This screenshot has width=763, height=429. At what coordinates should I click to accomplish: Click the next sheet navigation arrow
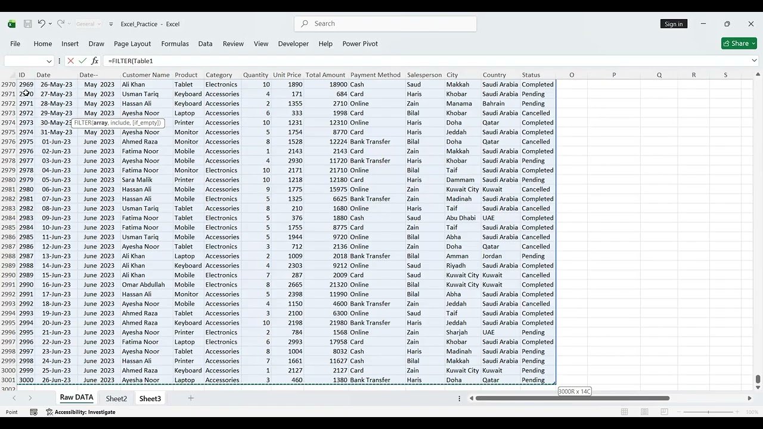tap(30, 398)
